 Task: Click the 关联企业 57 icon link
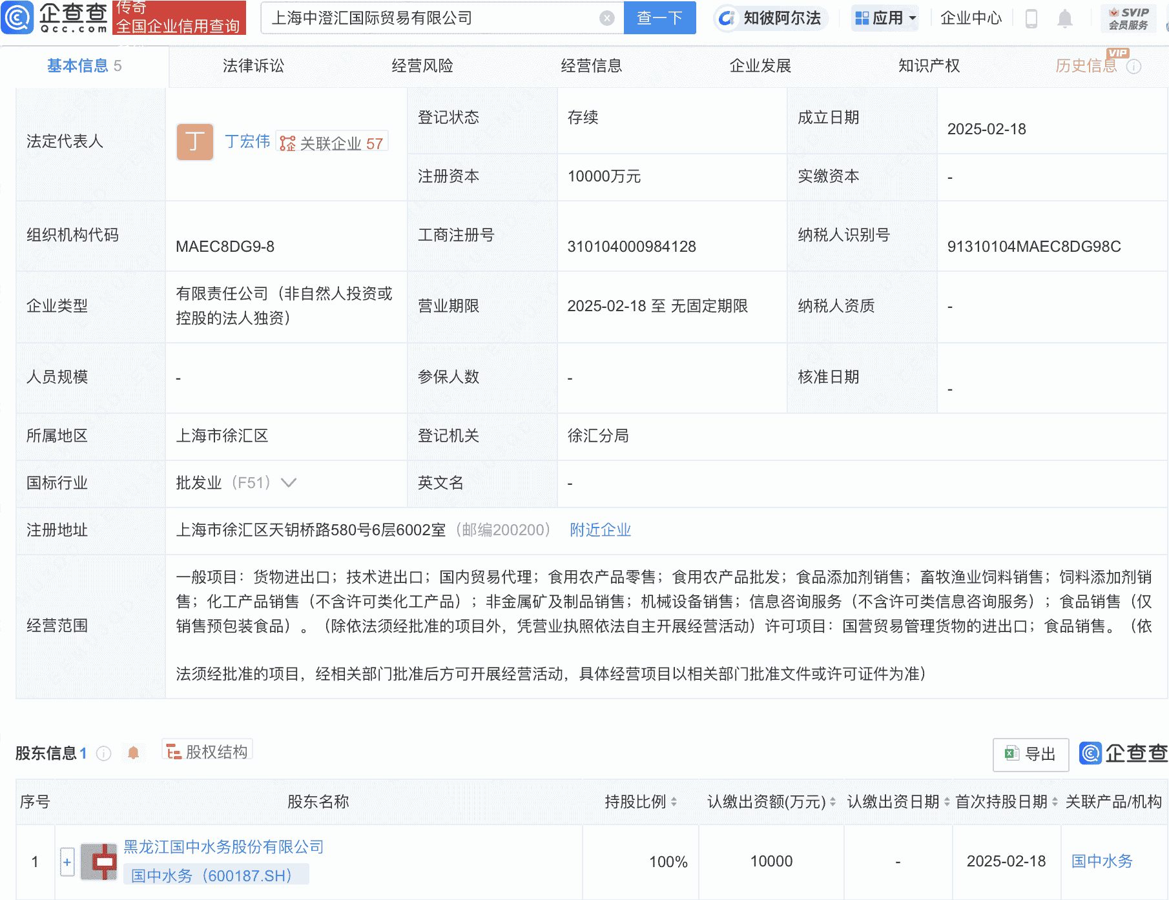[331, 143]
